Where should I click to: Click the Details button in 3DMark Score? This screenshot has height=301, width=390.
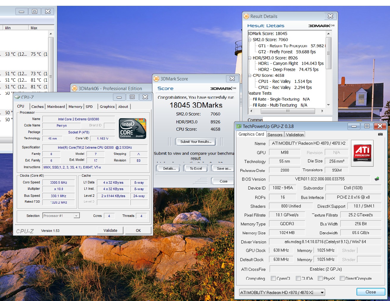[x=169, y=168]
